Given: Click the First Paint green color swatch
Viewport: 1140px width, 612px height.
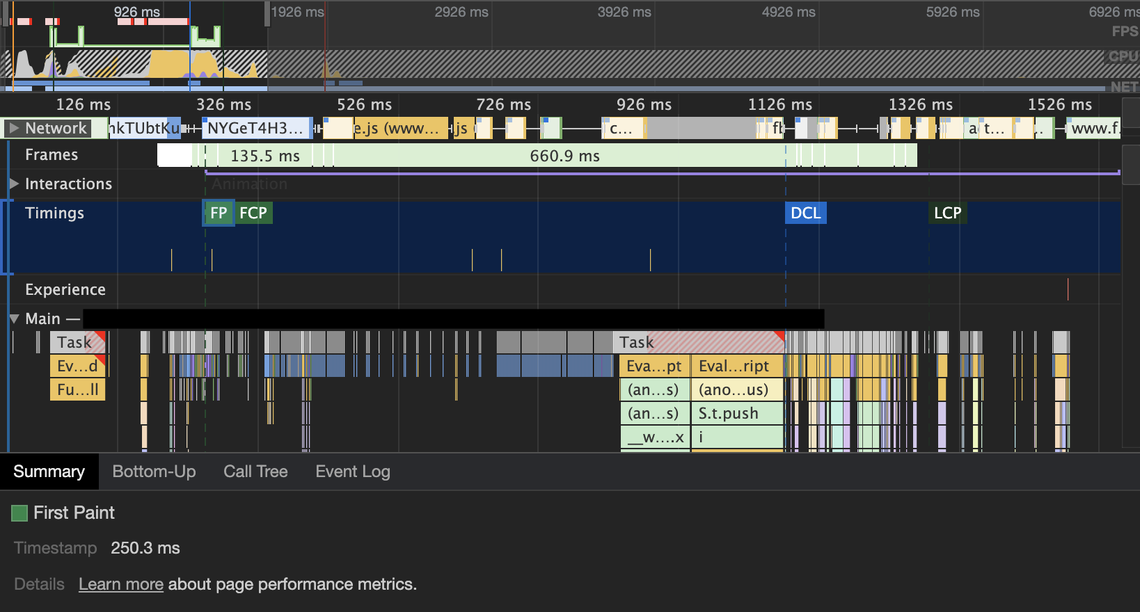Looking at the screenshot, I should pos(19,513).
